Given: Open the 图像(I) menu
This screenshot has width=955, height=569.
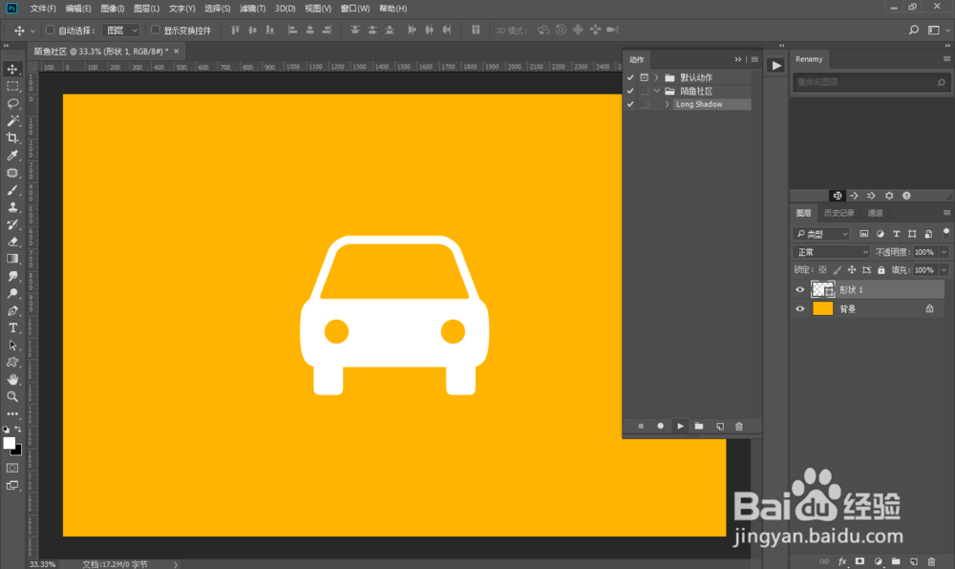Looking at the screenshot, I should click(x=112, y=9).
